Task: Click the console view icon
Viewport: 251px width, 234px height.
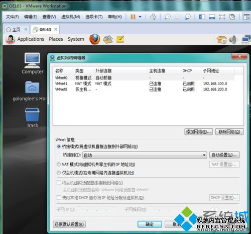Action: pyautogui.click(x=246, y=17)
